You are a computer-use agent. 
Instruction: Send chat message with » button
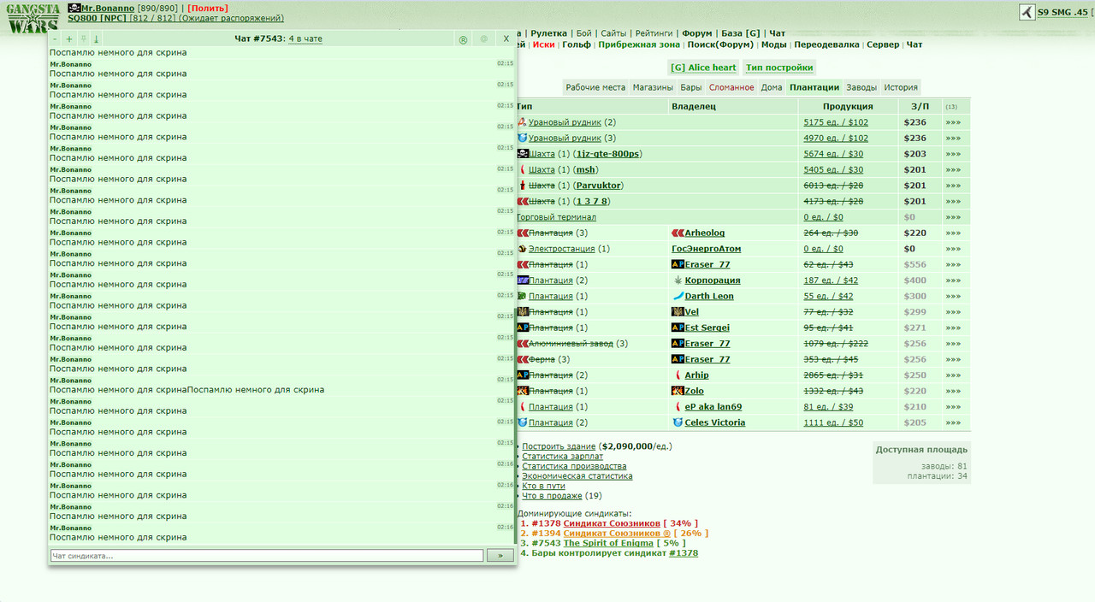pos(500,556)
